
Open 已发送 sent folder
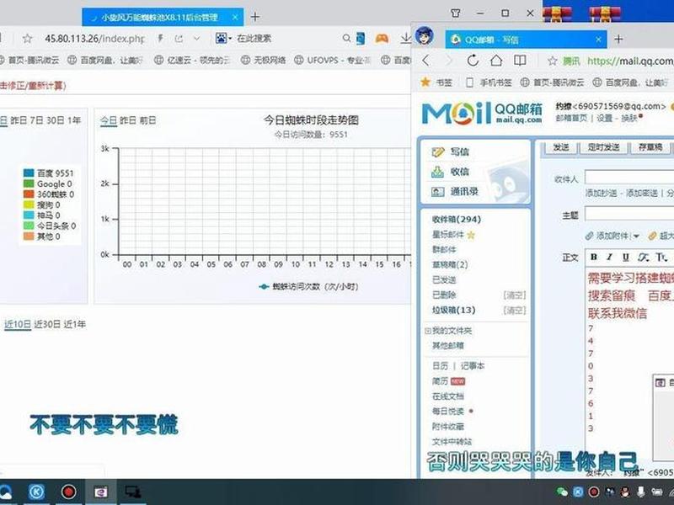[444, 280]
